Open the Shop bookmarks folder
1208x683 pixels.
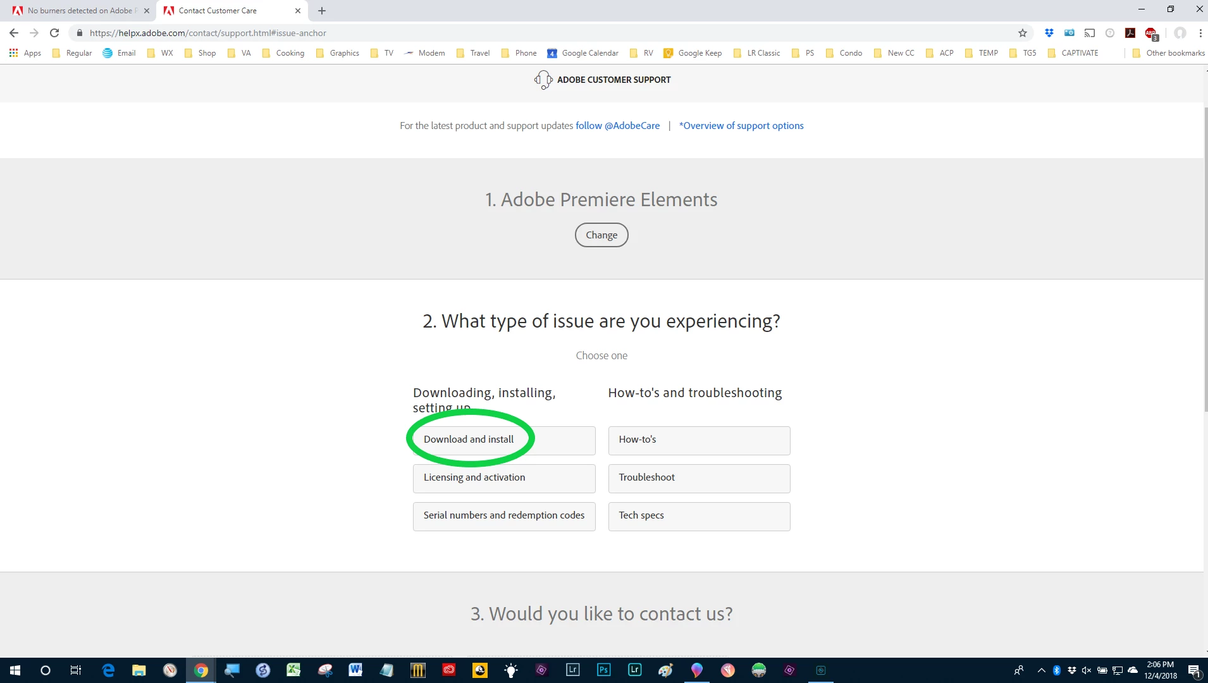click(x=200, y=53)
